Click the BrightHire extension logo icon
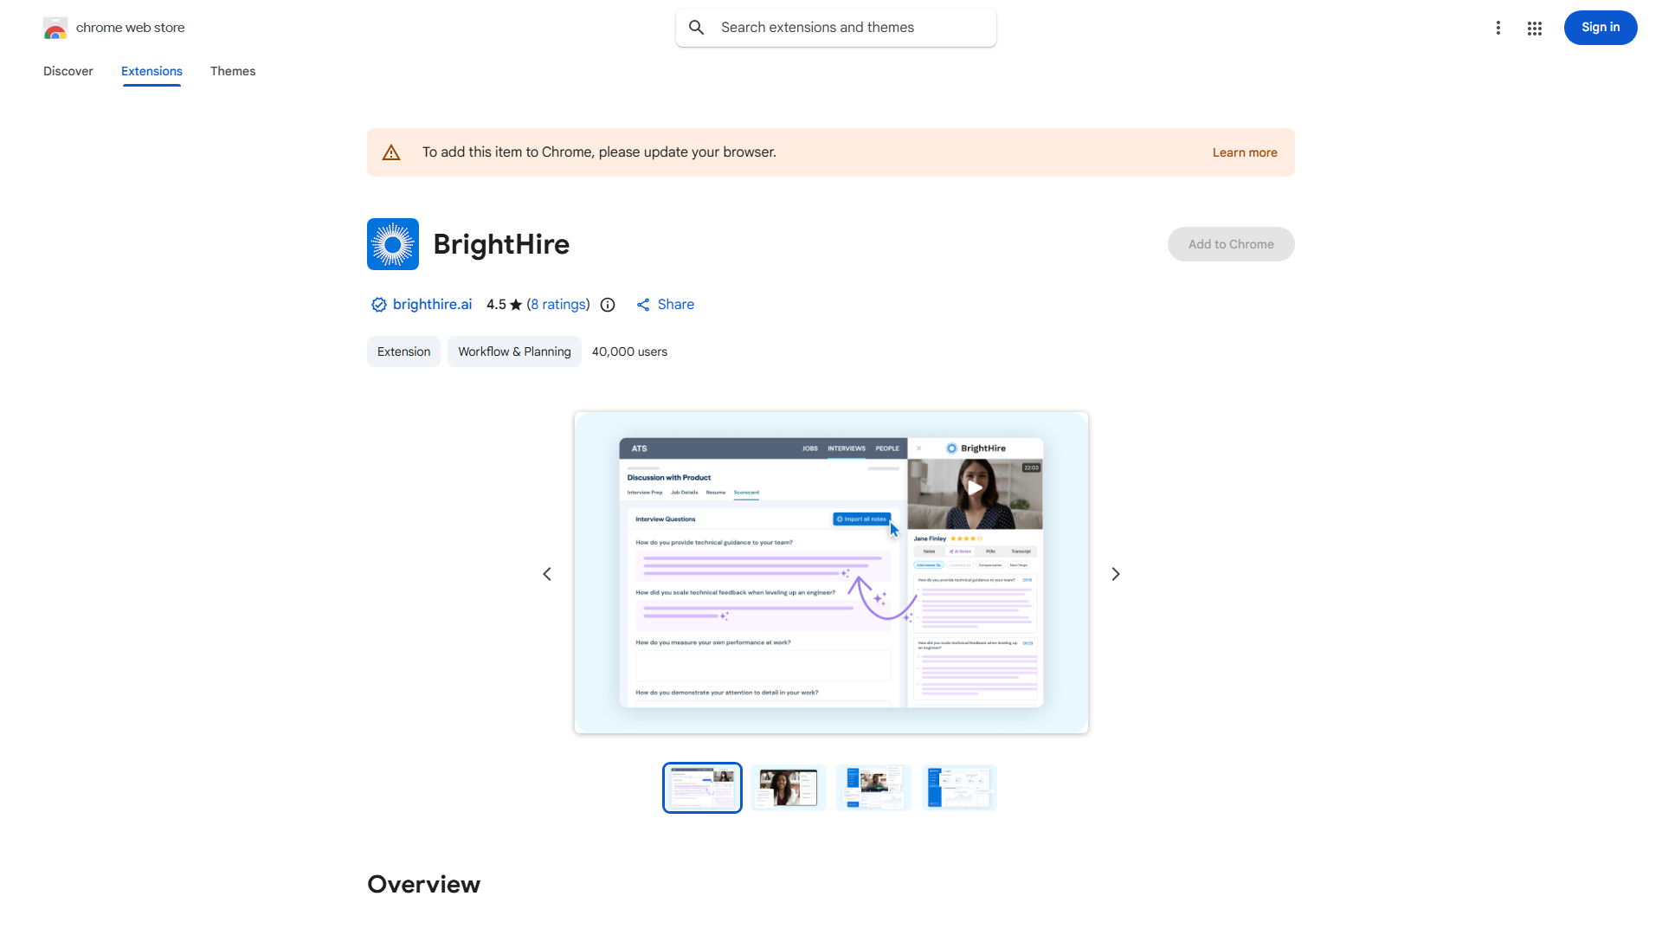Viewport: 1662px width, 935px height. point(392,244)
